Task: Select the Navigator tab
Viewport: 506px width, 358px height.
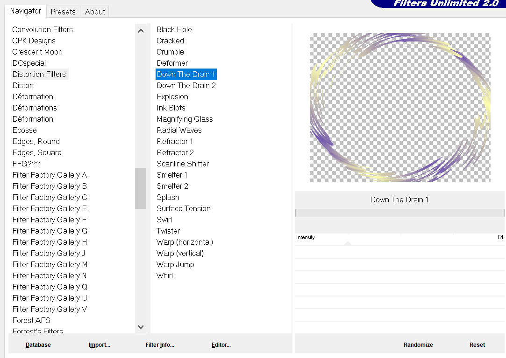Action: click(26, 11)
